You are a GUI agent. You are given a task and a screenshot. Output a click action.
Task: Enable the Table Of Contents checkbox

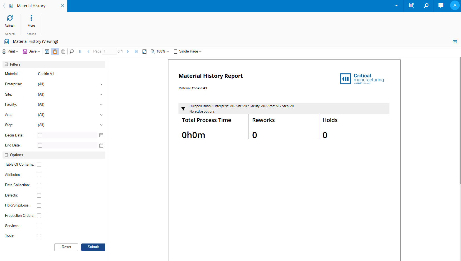pos(39,165)
